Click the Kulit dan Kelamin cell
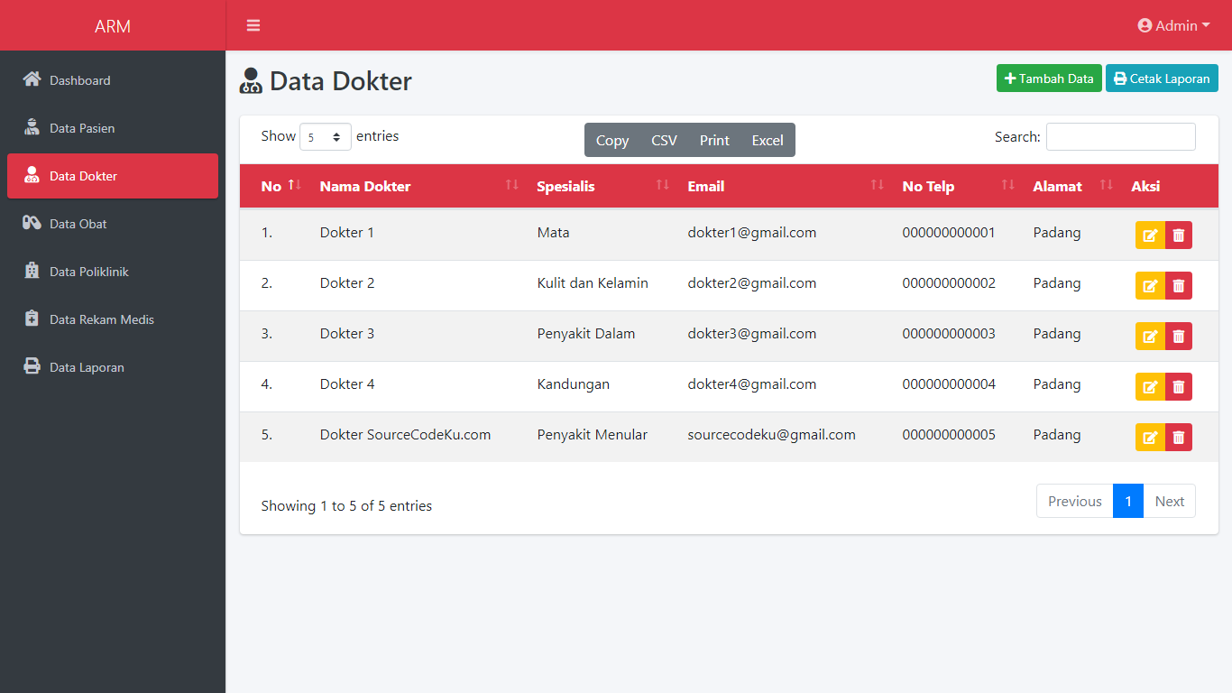 point(593,282)
